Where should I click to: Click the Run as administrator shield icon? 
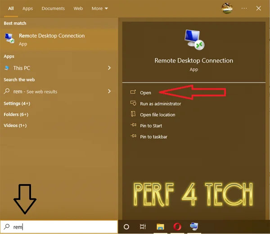[x=133, y=103]
